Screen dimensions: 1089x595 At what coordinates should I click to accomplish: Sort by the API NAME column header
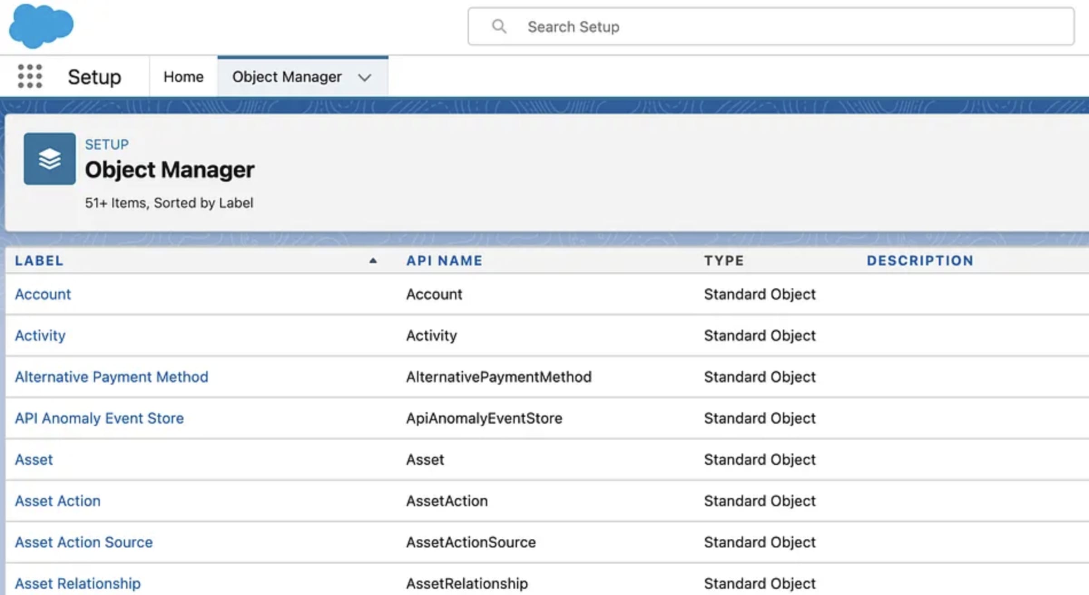tap(444, 261)
